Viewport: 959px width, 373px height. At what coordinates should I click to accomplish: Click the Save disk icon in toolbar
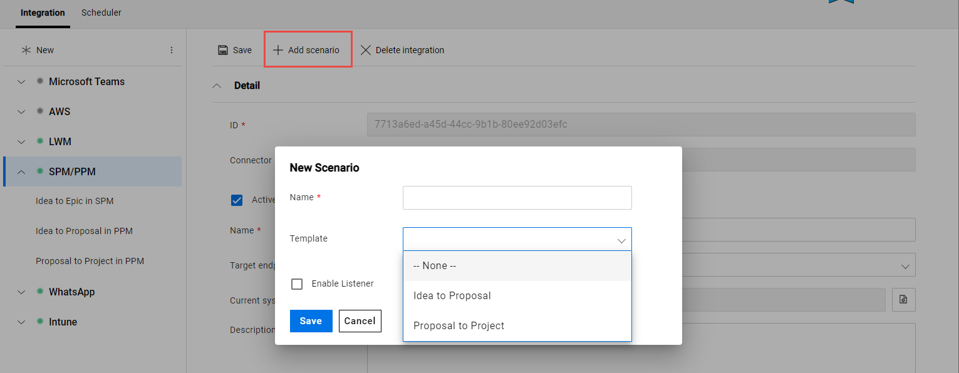(222, 49)
